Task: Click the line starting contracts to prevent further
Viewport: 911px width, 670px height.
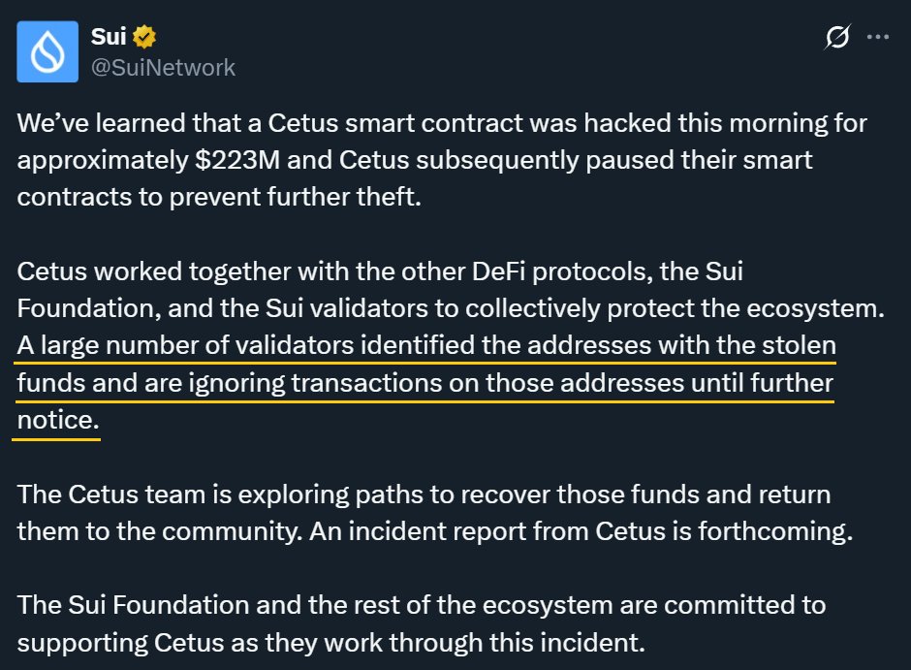Action: pos(219,197)
